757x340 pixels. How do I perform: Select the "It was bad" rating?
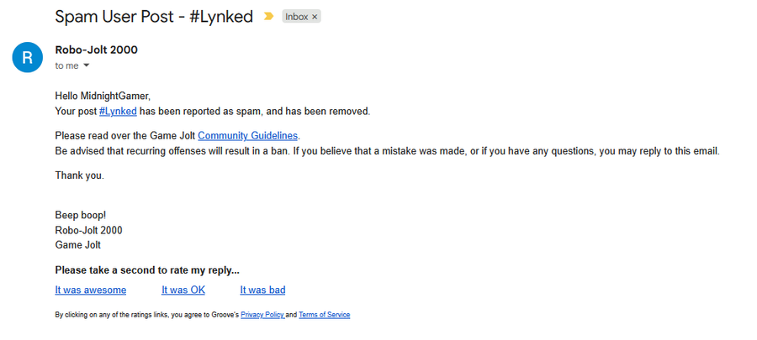(x=262, y=290)
